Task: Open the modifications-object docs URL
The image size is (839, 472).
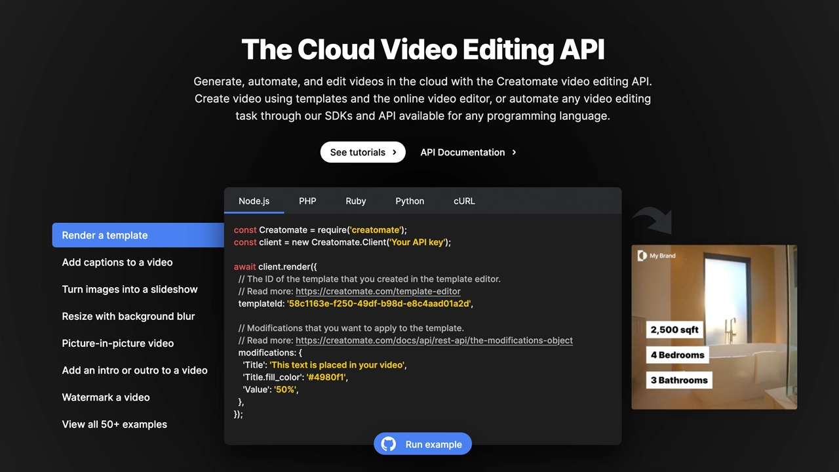Action: (x=434, y=340)
